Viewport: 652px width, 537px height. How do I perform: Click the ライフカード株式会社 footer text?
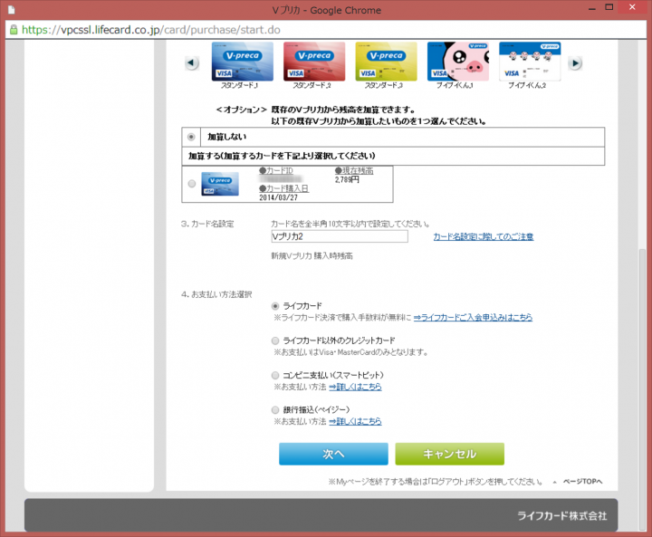point(561,516)
